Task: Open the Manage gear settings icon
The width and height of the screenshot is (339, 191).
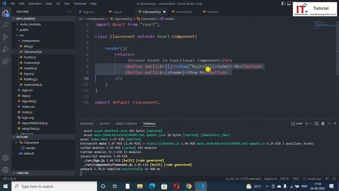Action: pos(5,170)
